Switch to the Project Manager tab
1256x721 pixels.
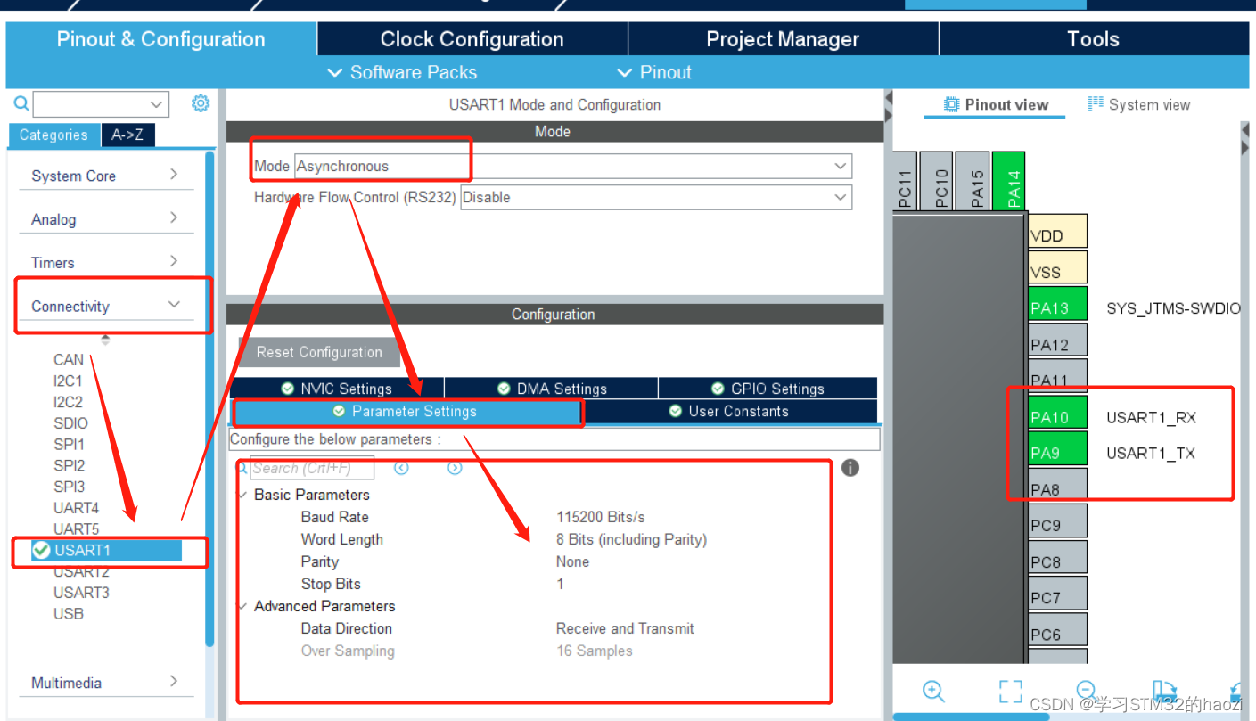(783, 39)
